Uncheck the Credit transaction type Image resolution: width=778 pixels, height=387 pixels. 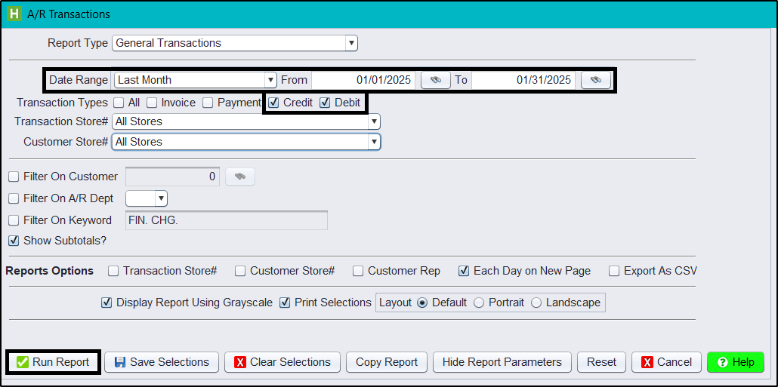[274, 103]
